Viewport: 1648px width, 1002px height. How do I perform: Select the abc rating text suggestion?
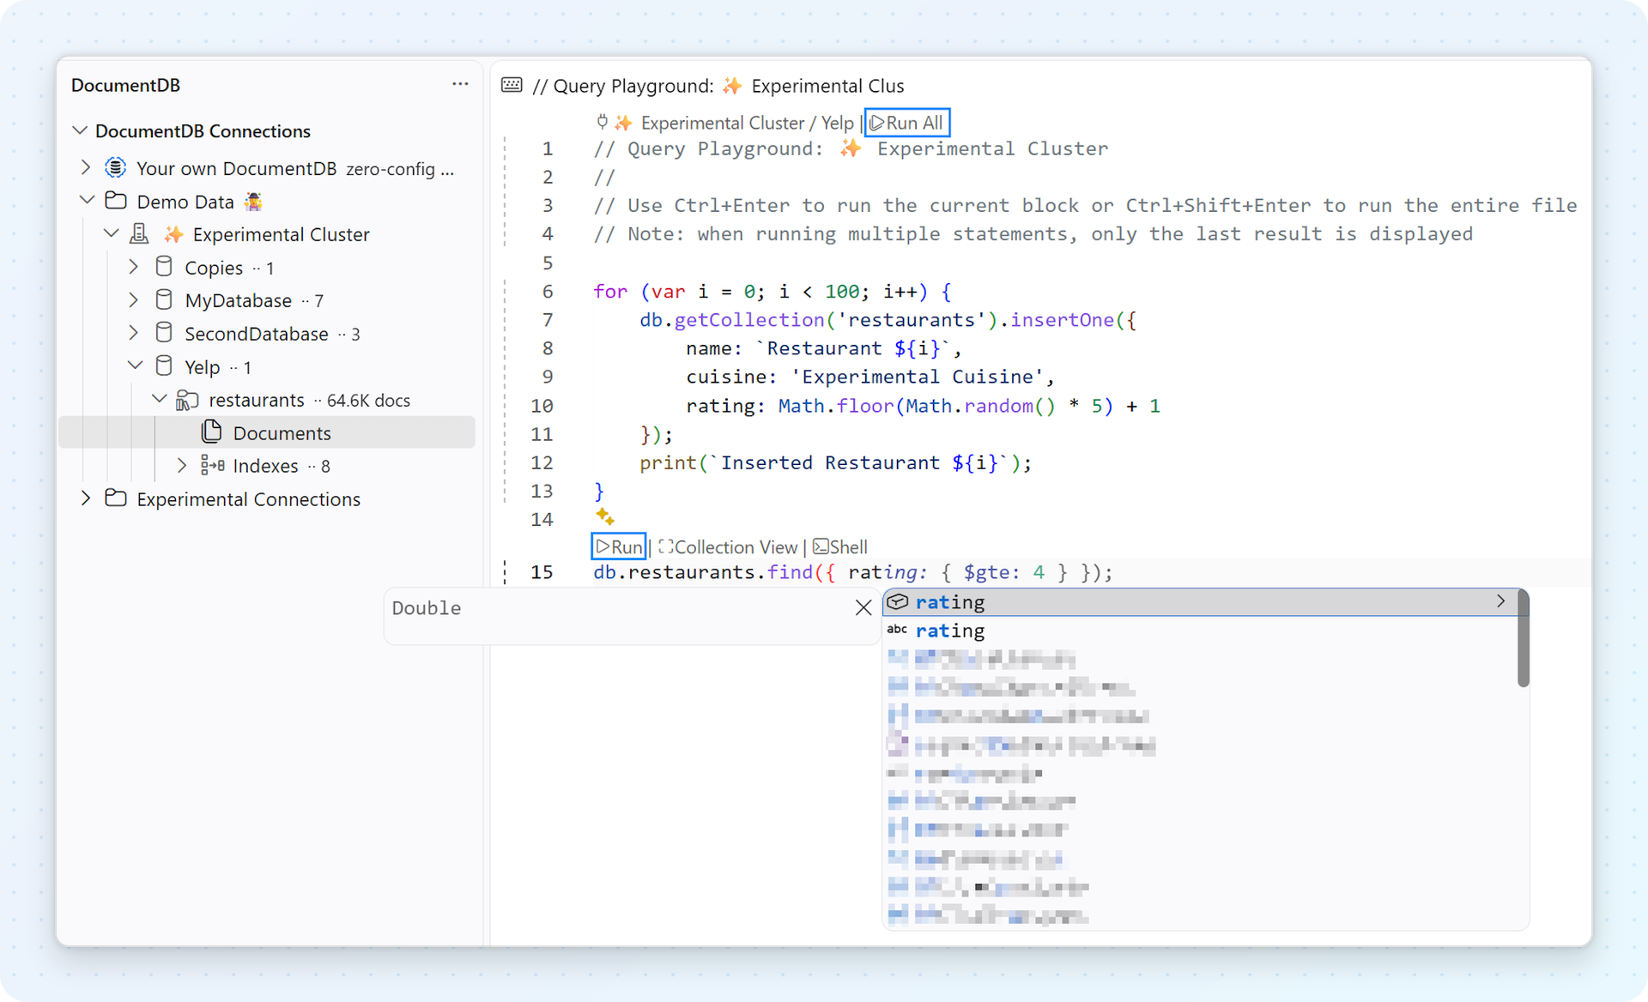[1200, 631]
